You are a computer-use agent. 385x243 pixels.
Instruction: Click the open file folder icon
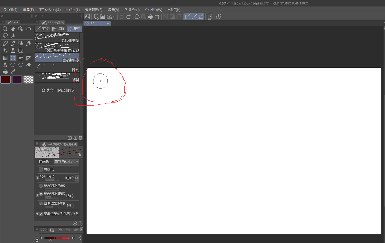[103, 17]
